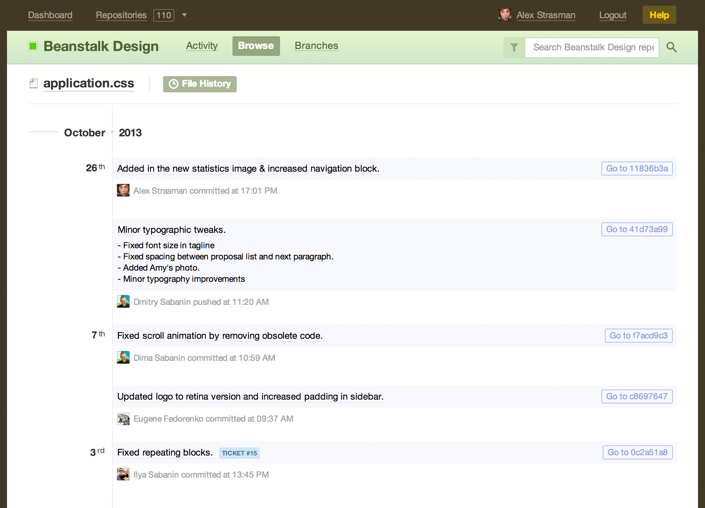This screenshot has height=508, width=705.
Task: Open 'Updated logo to retina version' commit
Action: tap(251, 396)
